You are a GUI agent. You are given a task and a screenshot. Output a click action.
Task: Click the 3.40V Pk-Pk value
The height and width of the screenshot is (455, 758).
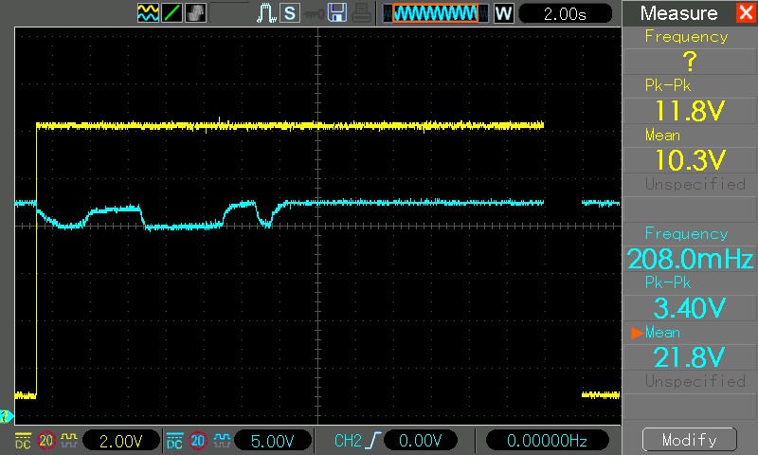[x=690, y=308]
